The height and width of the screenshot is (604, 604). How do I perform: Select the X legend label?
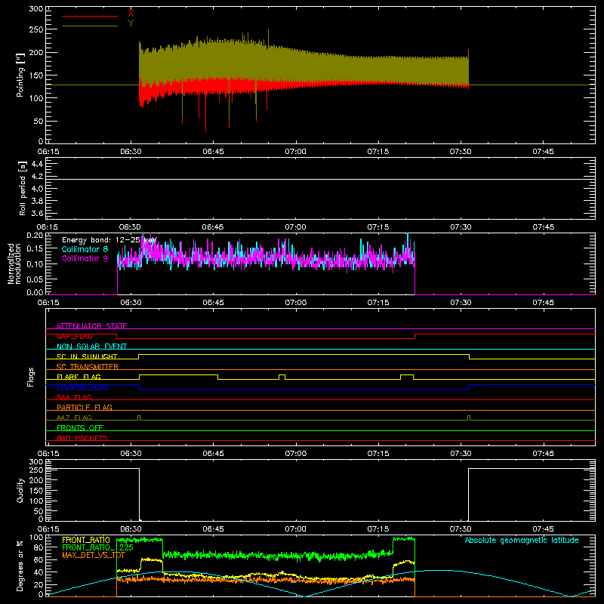[131, 14]
